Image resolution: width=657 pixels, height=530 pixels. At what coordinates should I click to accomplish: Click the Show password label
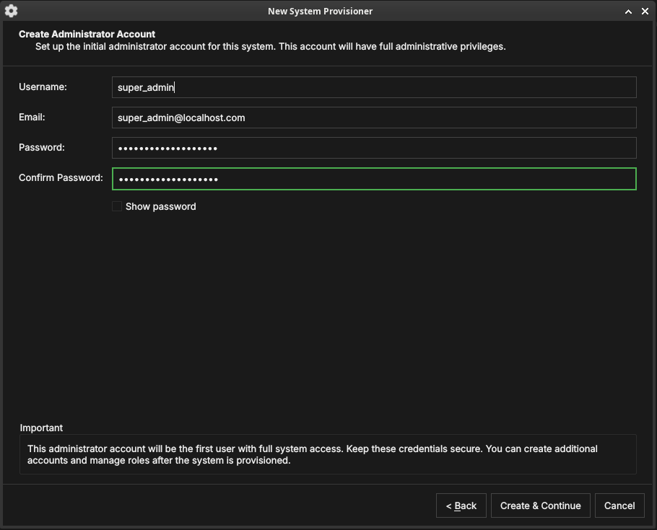point(160,206)
